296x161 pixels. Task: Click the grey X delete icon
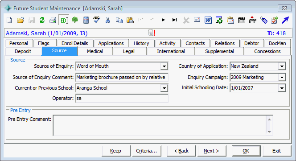point(186,20)
